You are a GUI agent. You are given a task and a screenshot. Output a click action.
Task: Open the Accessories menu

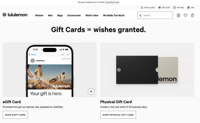click(x=74, y=15)
